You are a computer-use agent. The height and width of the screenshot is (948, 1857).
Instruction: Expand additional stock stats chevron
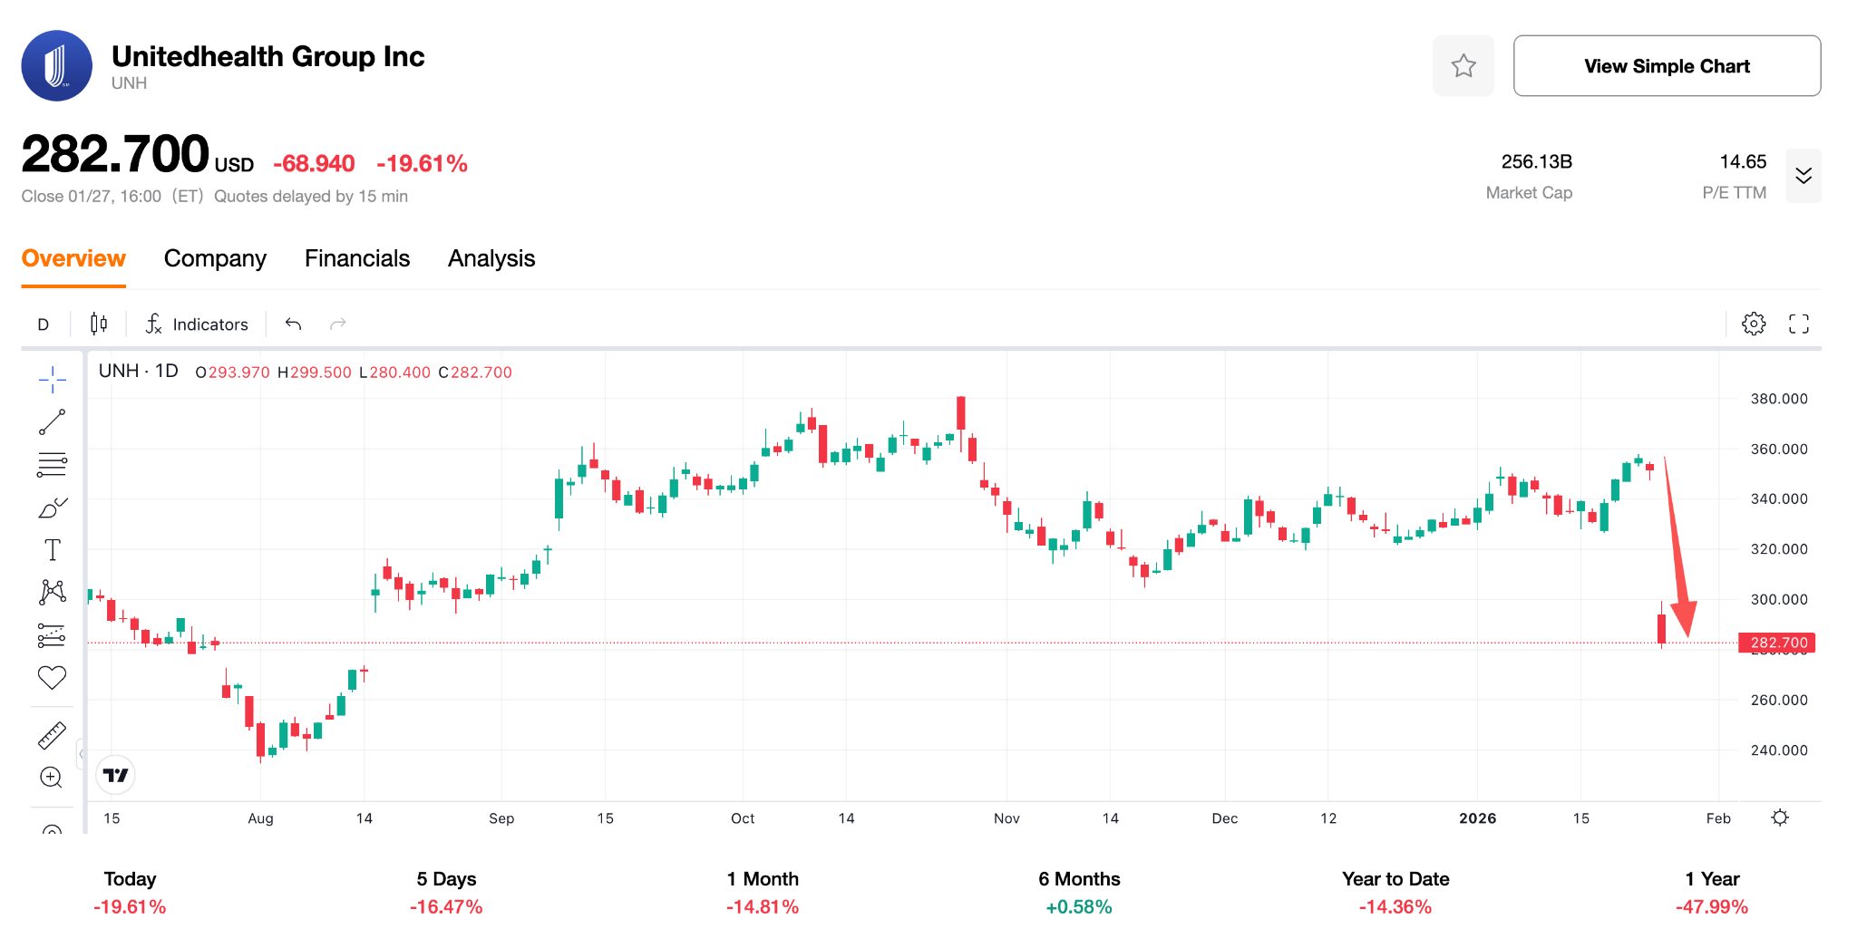pyautogui.click(x=1803, y=176)
